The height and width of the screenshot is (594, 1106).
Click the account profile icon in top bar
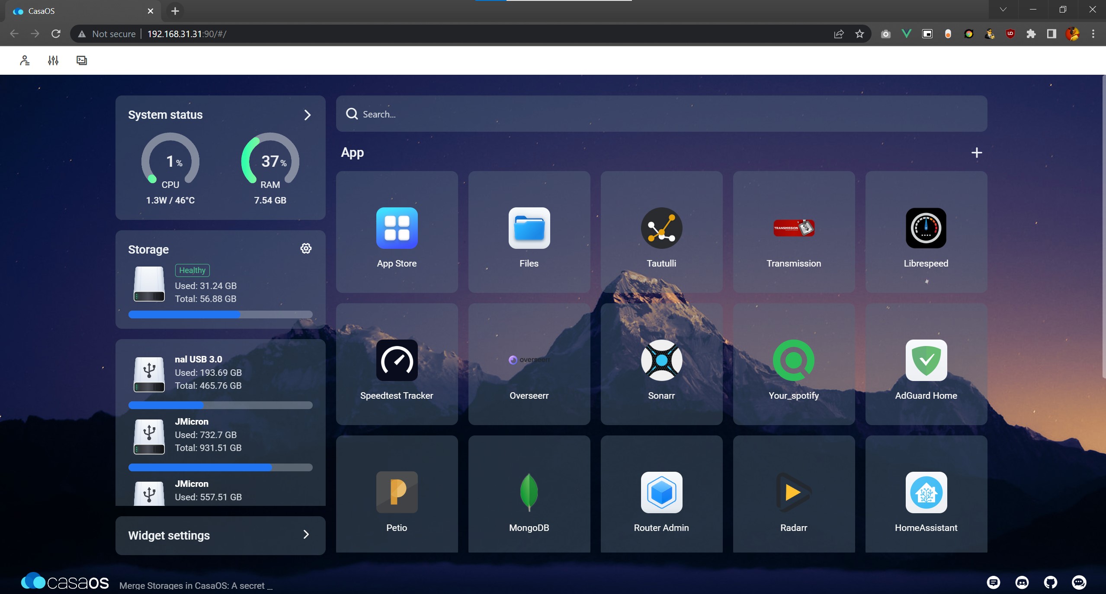(25, 60)
